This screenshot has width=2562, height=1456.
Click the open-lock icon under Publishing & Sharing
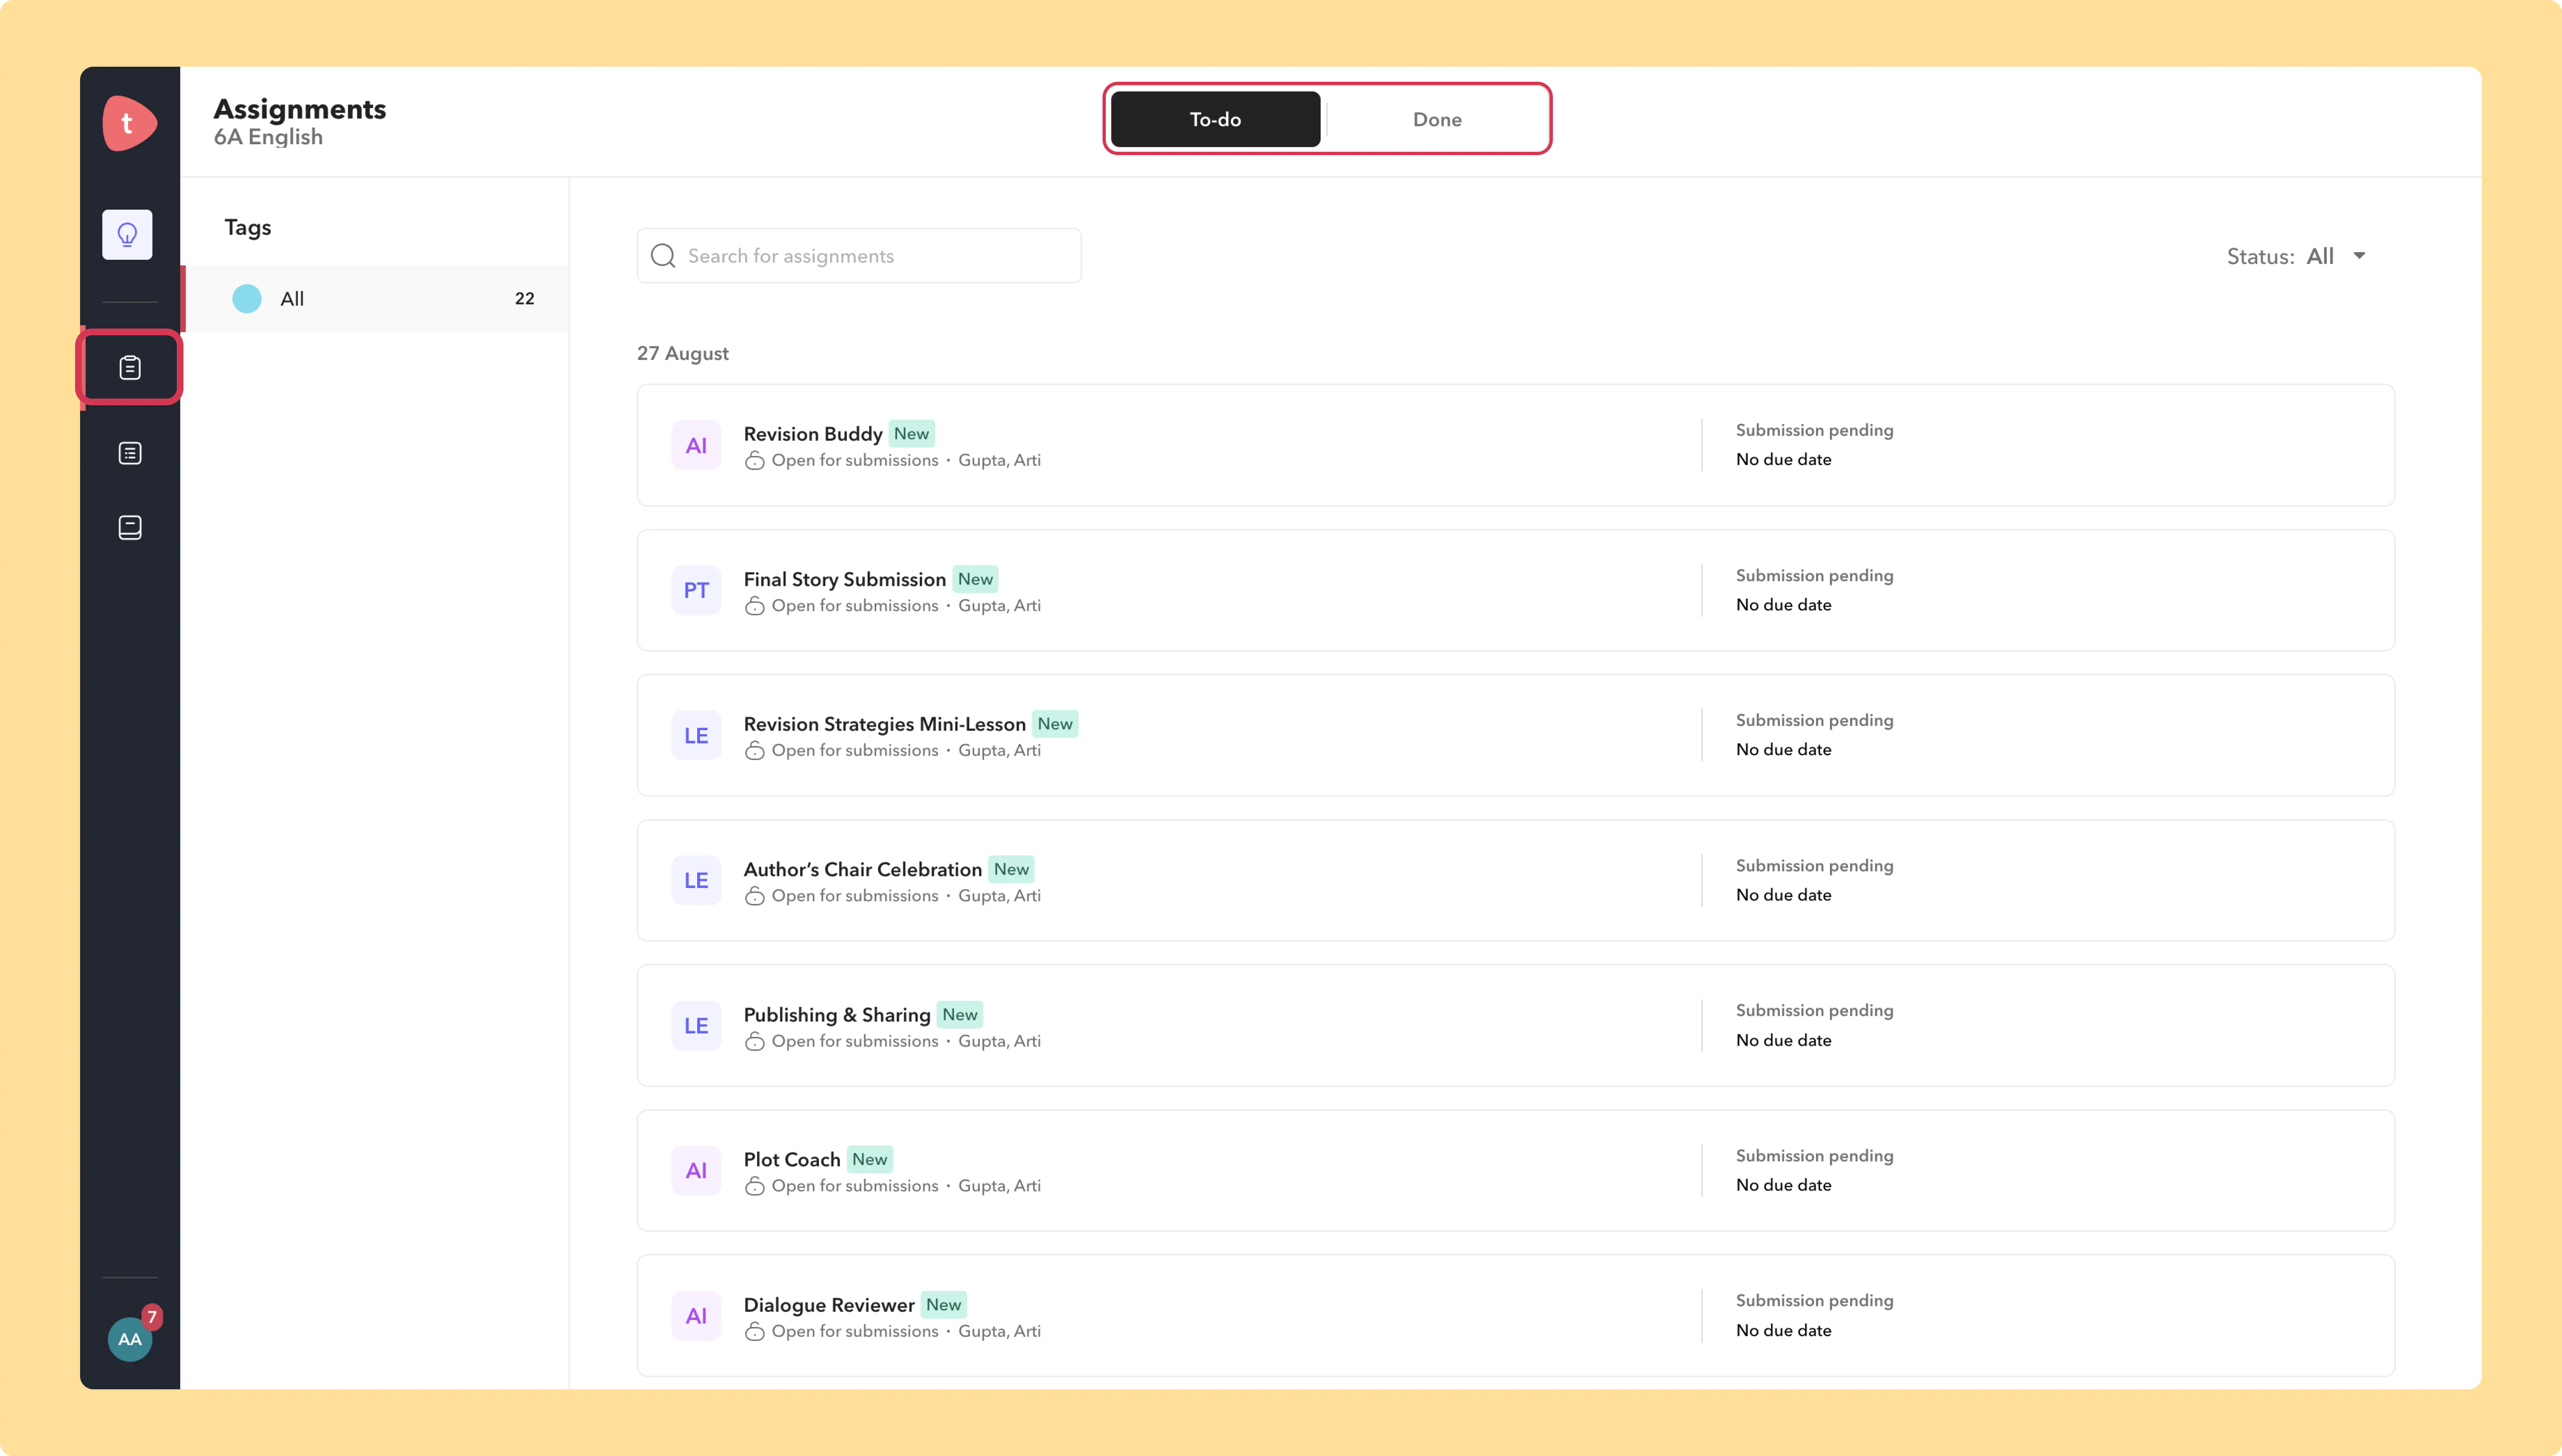click(x=755, y=1041)
